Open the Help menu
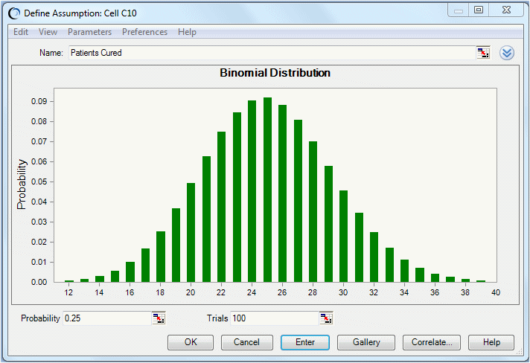Image resolution: width=530 pixels, height=363 pixels. [x=187, y=32]
